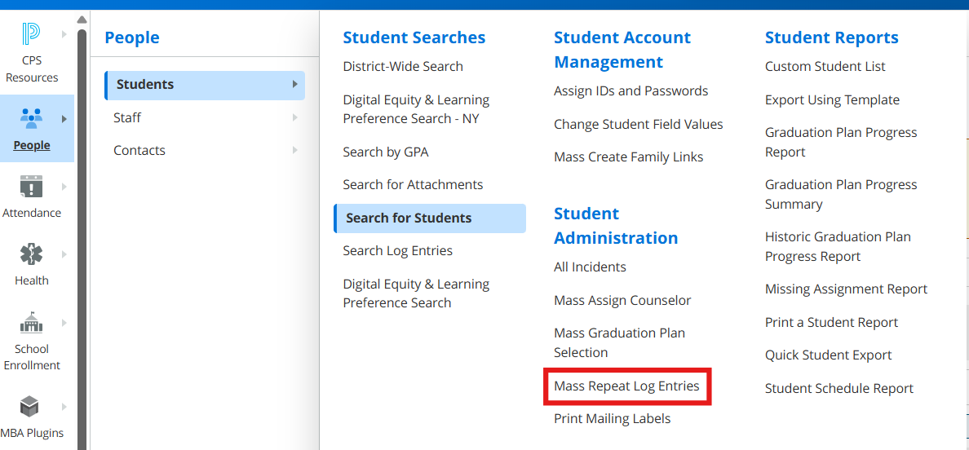Open All Incidents
Screen dimensions: 969x450
point(591,267)
